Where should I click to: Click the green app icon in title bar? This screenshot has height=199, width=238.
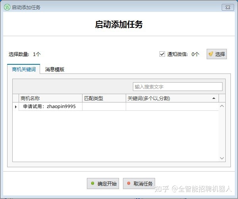(x=7, y=7)
